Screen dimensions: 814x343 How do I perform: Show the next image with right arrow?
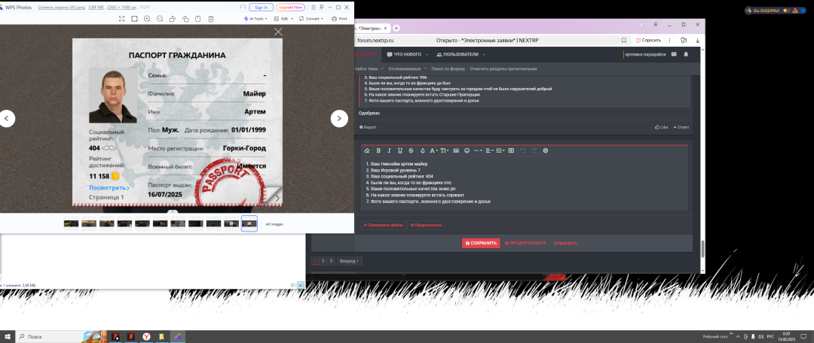coord(339,119)
